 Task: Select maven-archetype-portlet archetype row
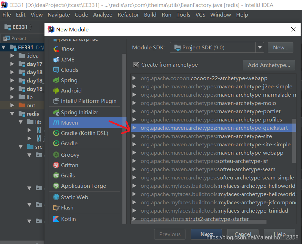(x=213, y=111)
